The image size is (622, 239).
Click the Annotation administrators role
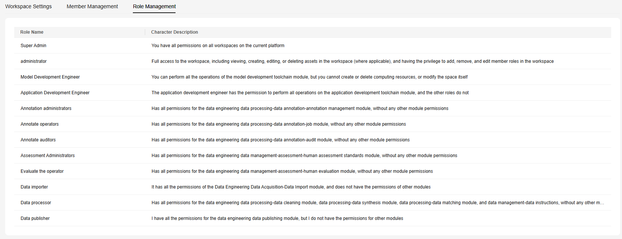(x=46, y=108)
